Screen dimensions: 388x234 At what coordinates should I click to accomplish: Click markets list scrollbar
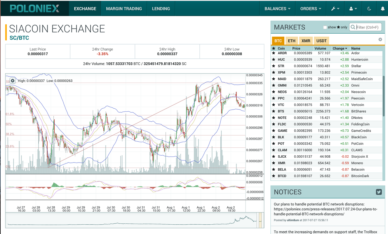coord(384,96)
